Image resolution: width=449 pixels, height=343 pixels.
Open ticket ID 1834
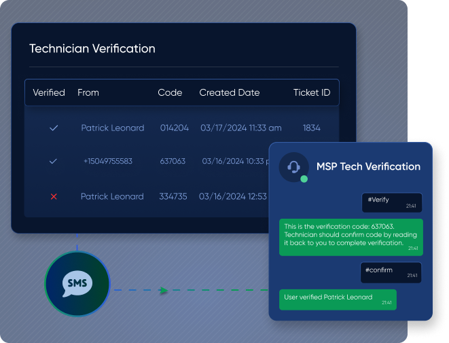pos(311,128)
